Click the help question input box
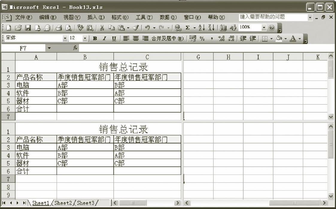Image resolution: width=336 pixels, height=209 pixels. pyautogui.click(x=273, y=17)
